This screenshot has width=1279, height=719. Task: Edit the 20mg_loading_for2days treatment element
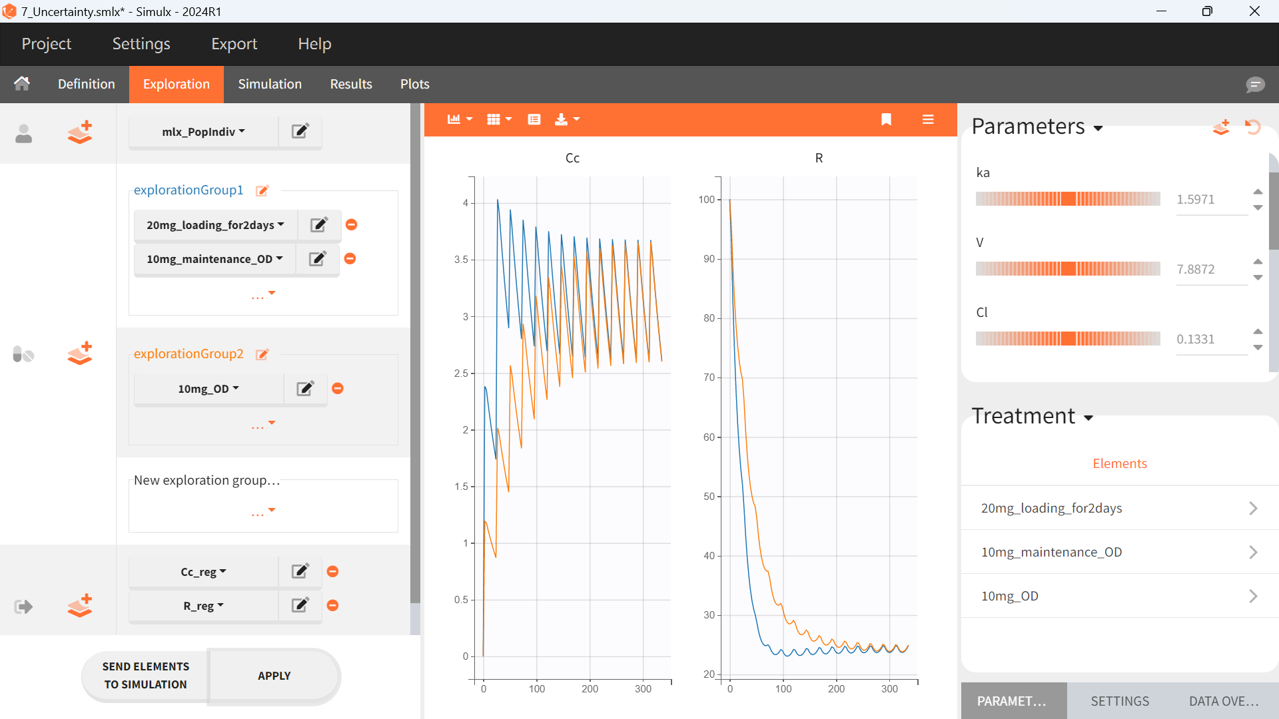319,225
